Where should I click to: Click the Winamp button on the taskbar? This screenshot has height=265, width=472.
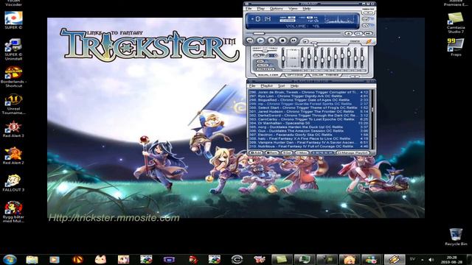coord(394,259)
